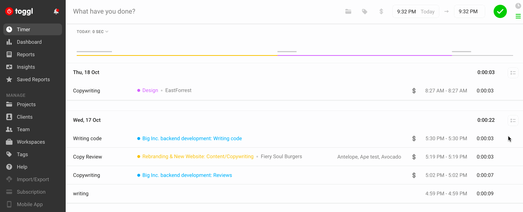Edit time range 5:02 PM - 5:02 PM
This screenshot has height=212, width=523.
pos(446,175)
